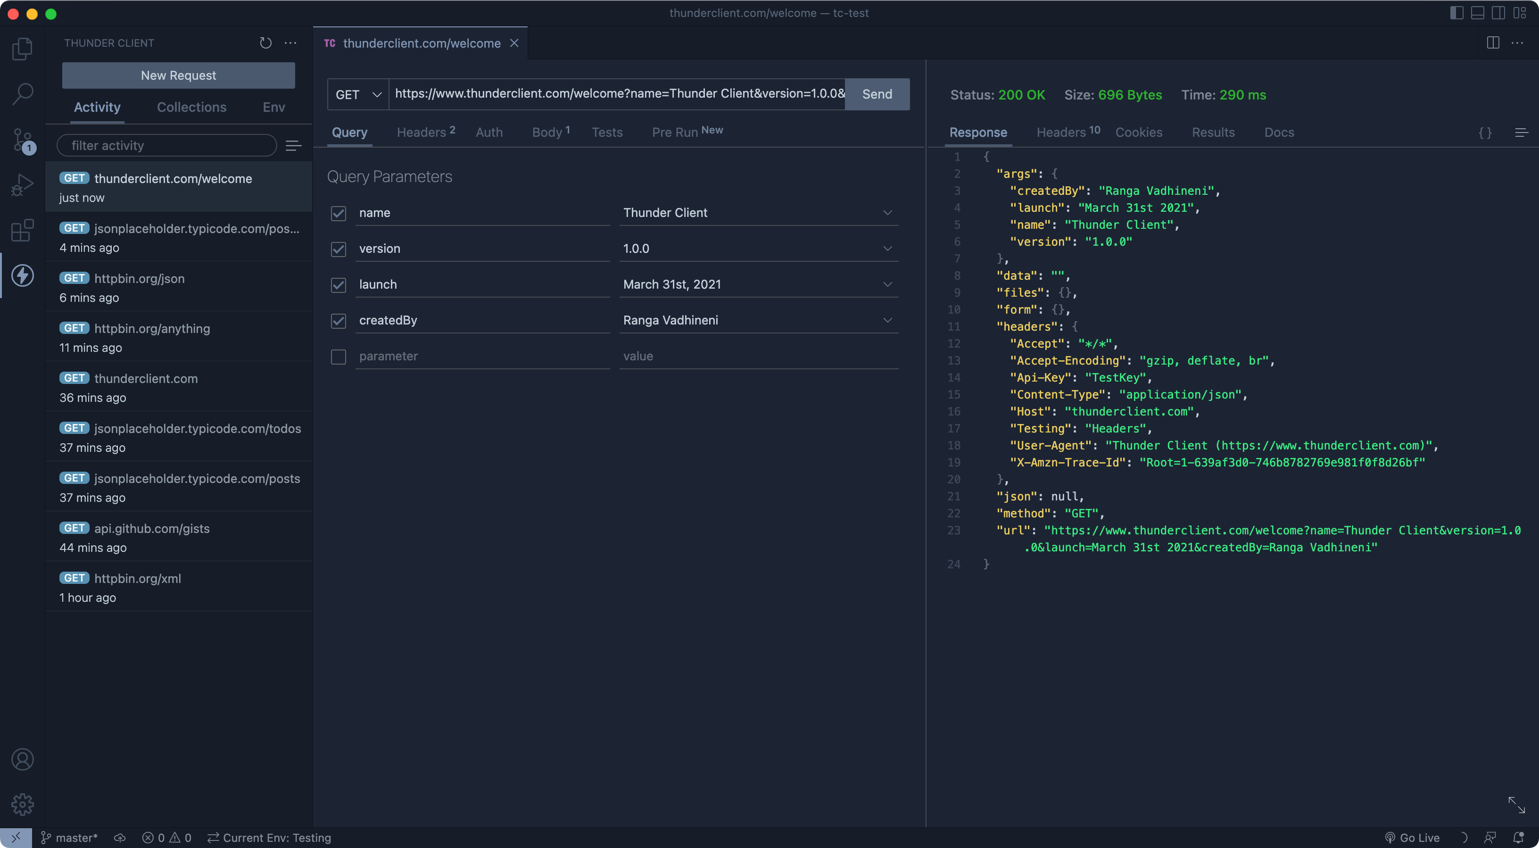Check the empty parameter row checkbox
1539x848 pixels.
pos(339,357)
